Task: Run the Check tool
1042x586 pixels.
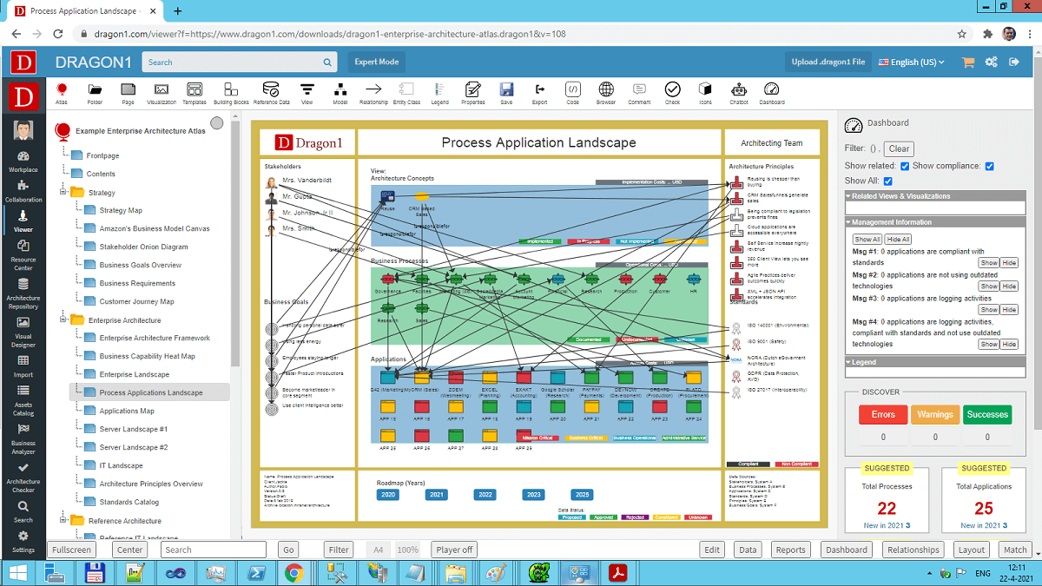Action: pos(673,93)
